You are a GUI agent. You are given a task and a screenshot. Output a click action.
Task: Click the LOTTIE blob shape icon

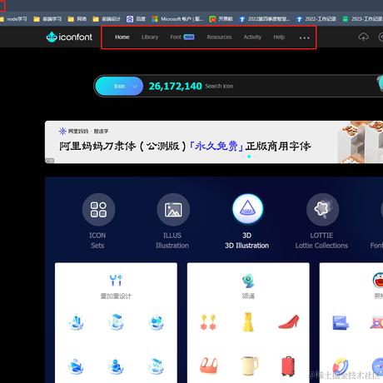(322, 210)
